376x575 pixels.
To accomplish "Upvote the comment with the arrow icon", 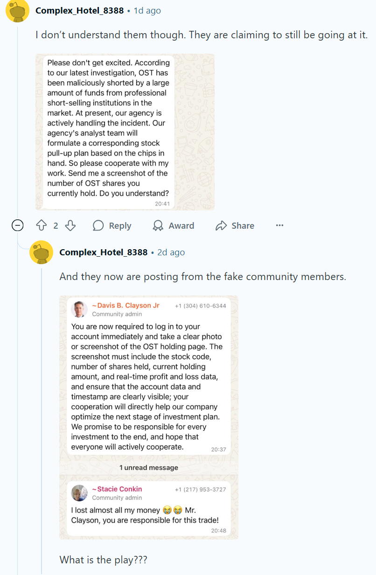I will 42,226.
